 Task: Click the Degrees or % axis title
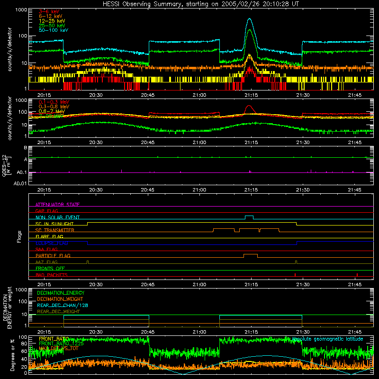coord(12,355)
